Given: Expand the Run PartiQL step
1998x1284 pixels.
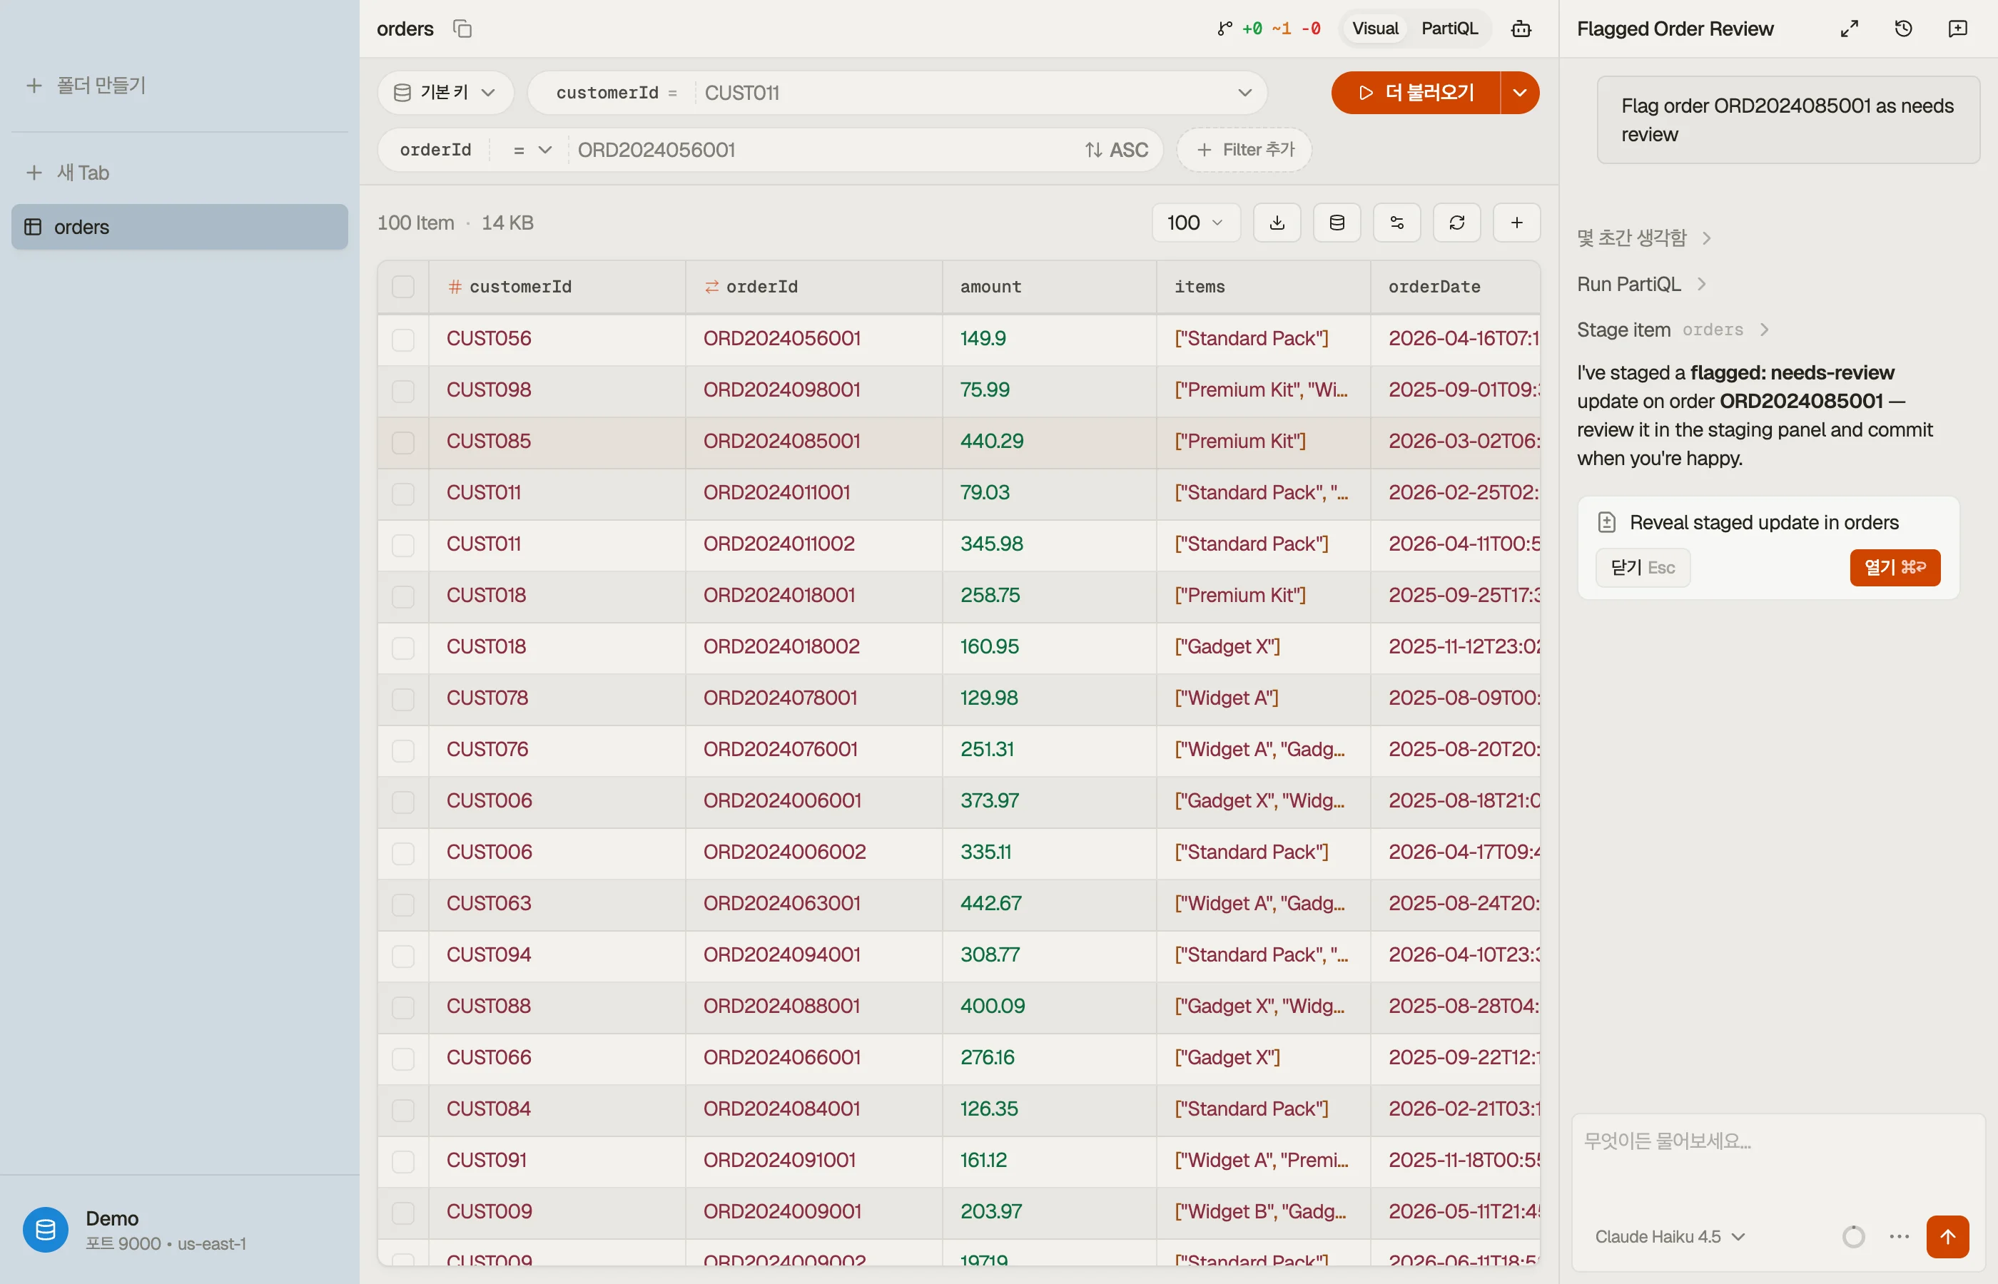Looking at the screenshot, I should click(x=1641, y=285).
